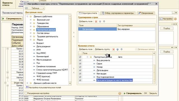The width and height of the screenshot is (179, 101).
Task: Expand Воинский учет node
Action: click(30, 20)
